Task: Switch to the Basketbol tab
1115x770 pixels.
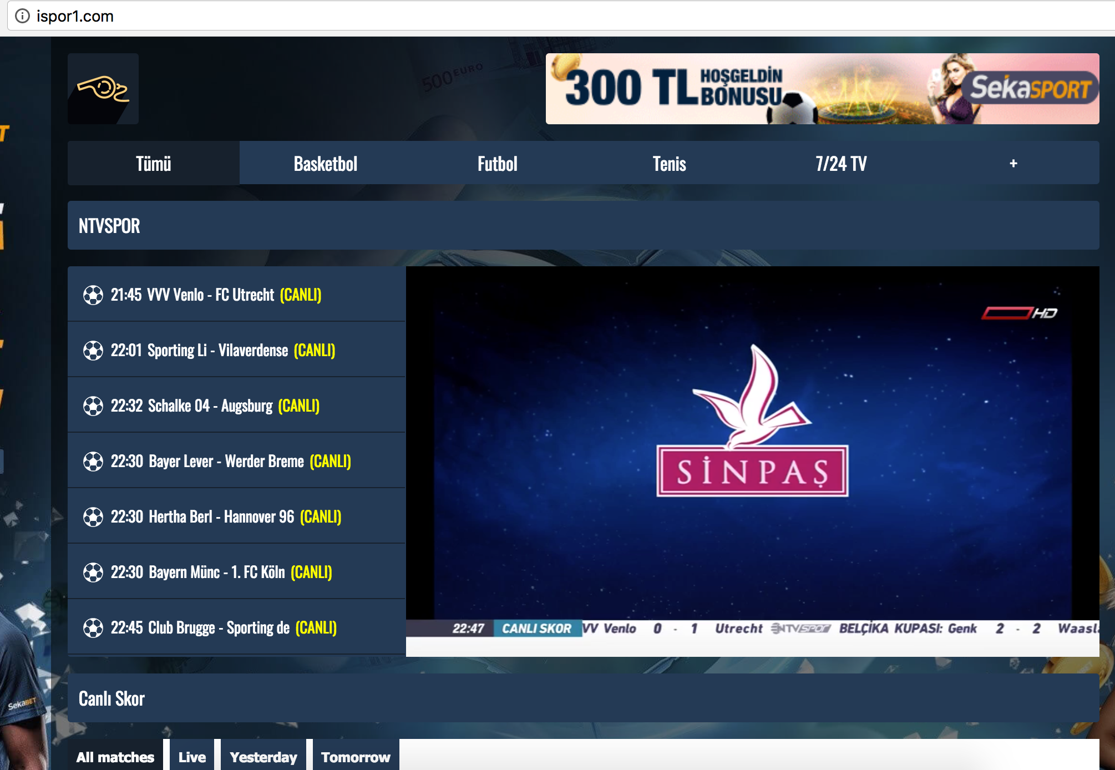Action: point(326,163)
